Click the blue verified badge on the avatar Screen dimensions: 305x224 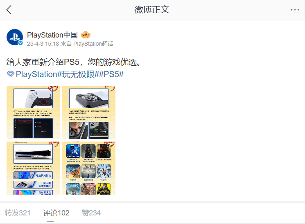pyautogui.click(x=20, y=43)
